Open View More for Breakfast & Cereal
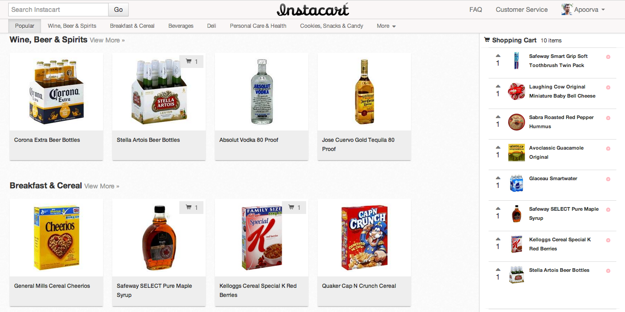This screenshot has height=312, width=625. tap(102, 186)
